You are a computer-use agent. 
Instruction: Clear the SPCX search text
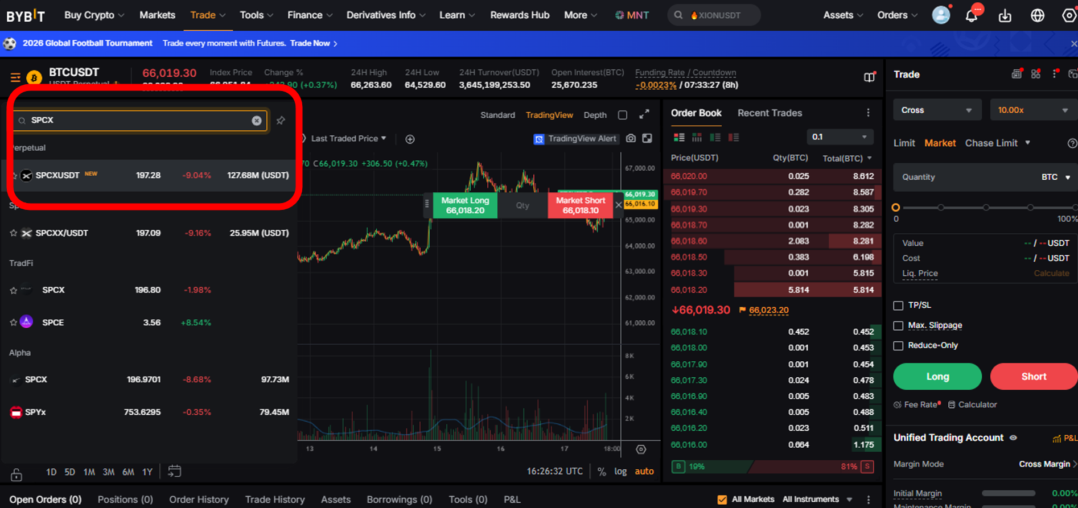(257, 121)
